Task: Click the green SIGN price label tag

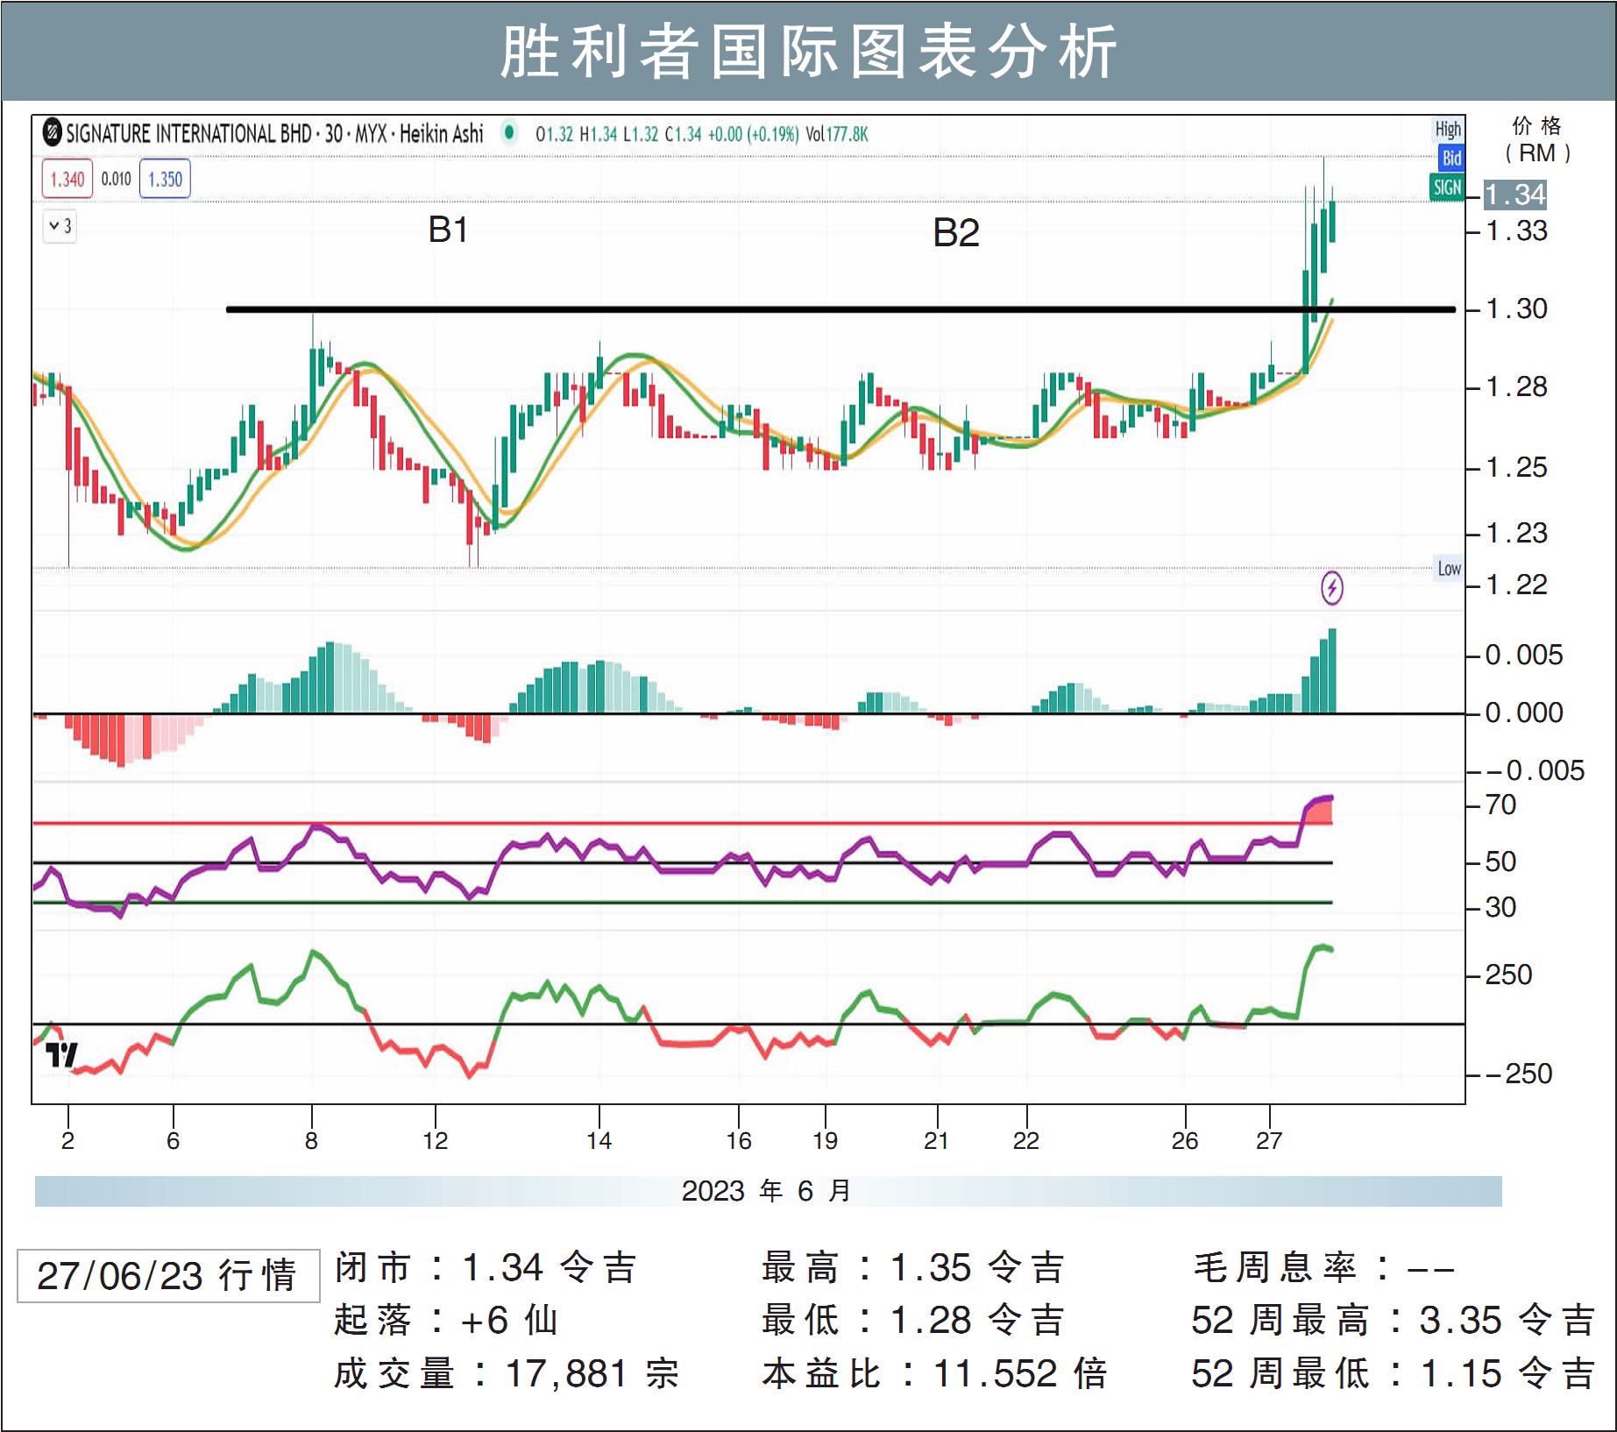Action: coord(1447,187)
